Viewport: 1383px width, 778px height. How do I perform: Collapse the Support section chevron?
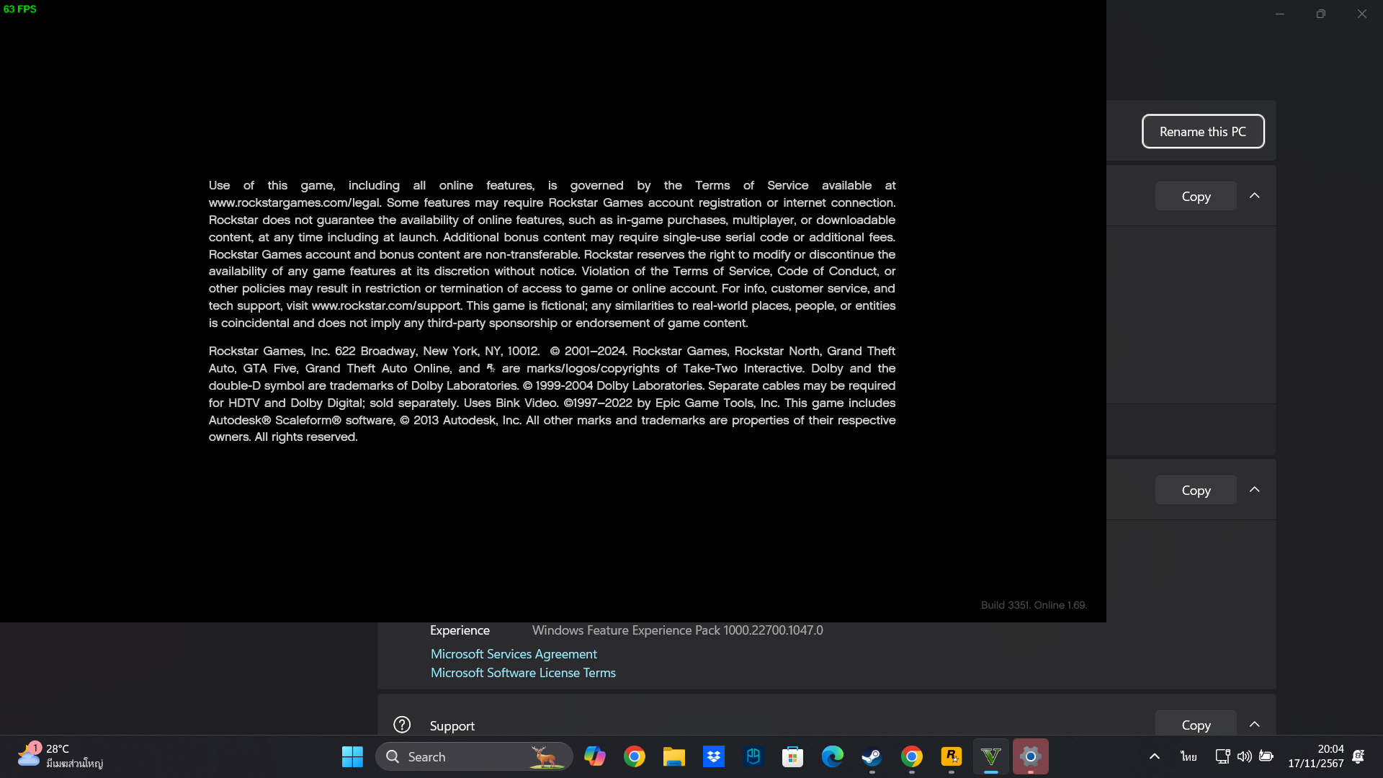(1255, 725)
